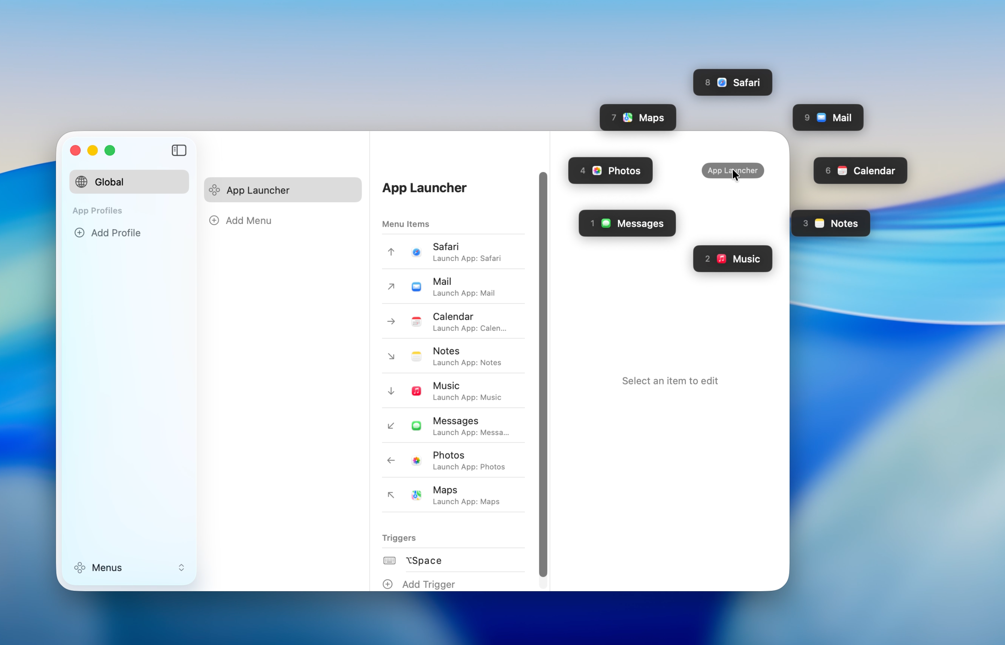Click the Notes app icon in Menu Items

(x=416, y=356)
